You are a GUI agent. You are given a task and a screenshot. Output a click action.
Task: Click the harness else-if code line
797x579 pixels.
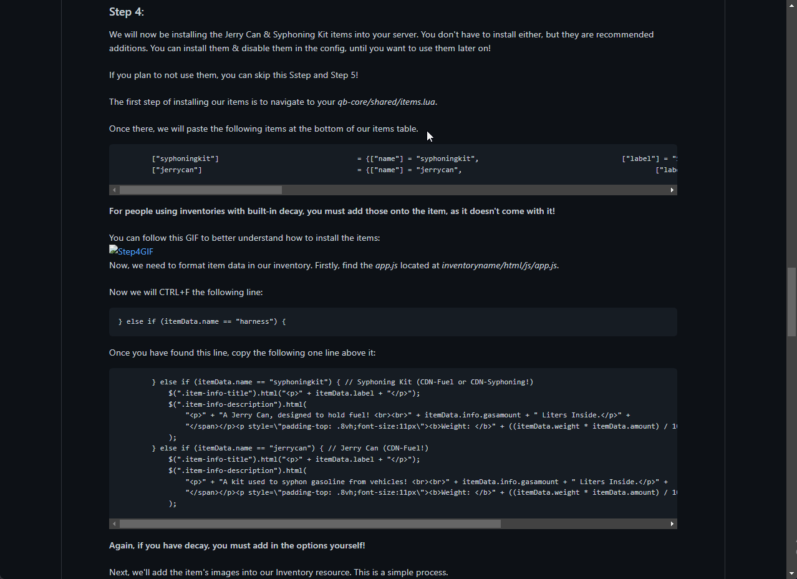tap(202, 322)
